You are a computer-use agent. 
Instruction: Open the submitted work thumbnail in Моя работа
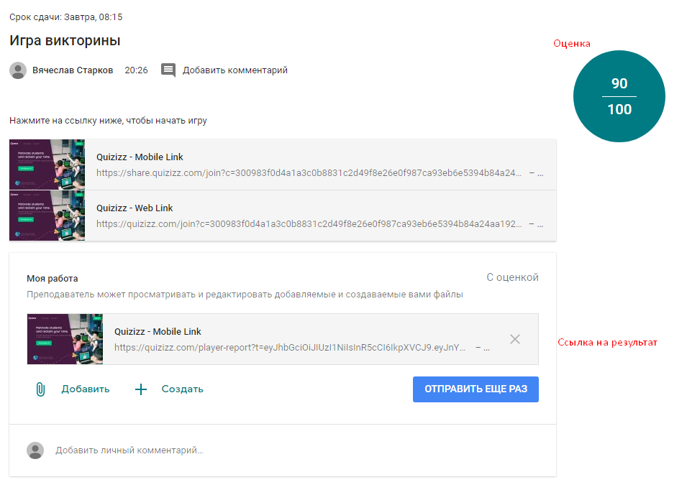click(65, 339)
